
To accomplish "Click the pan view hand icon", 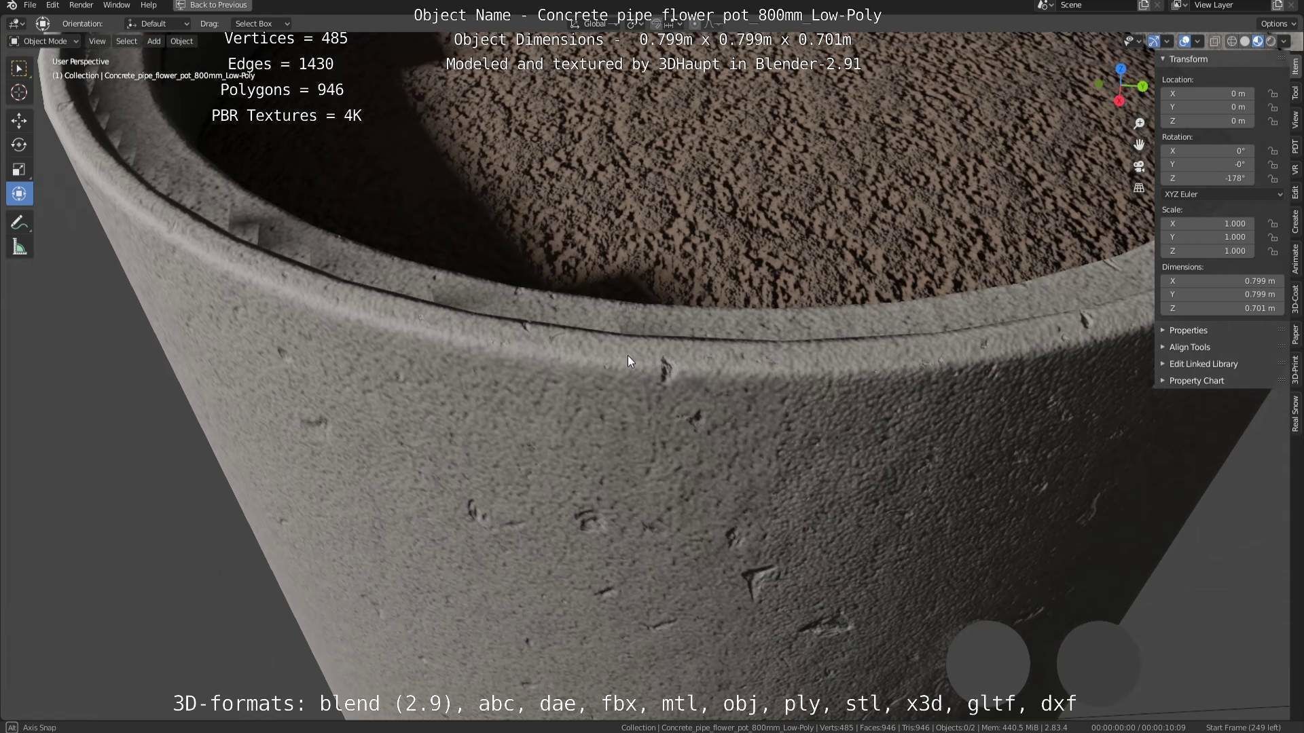I will pos(1139,145).
